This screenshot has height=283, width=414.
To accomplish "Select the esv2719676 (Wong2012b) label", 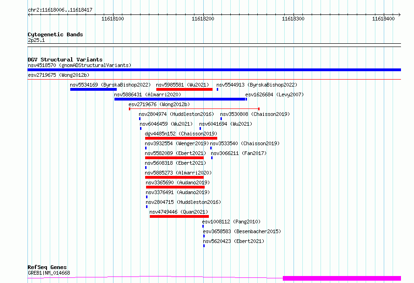I will point(159,104).
